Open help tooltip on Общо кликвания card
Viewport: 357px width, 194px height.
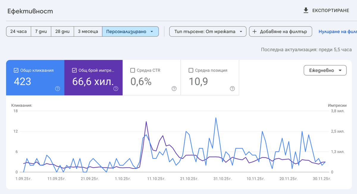point(57,88)
